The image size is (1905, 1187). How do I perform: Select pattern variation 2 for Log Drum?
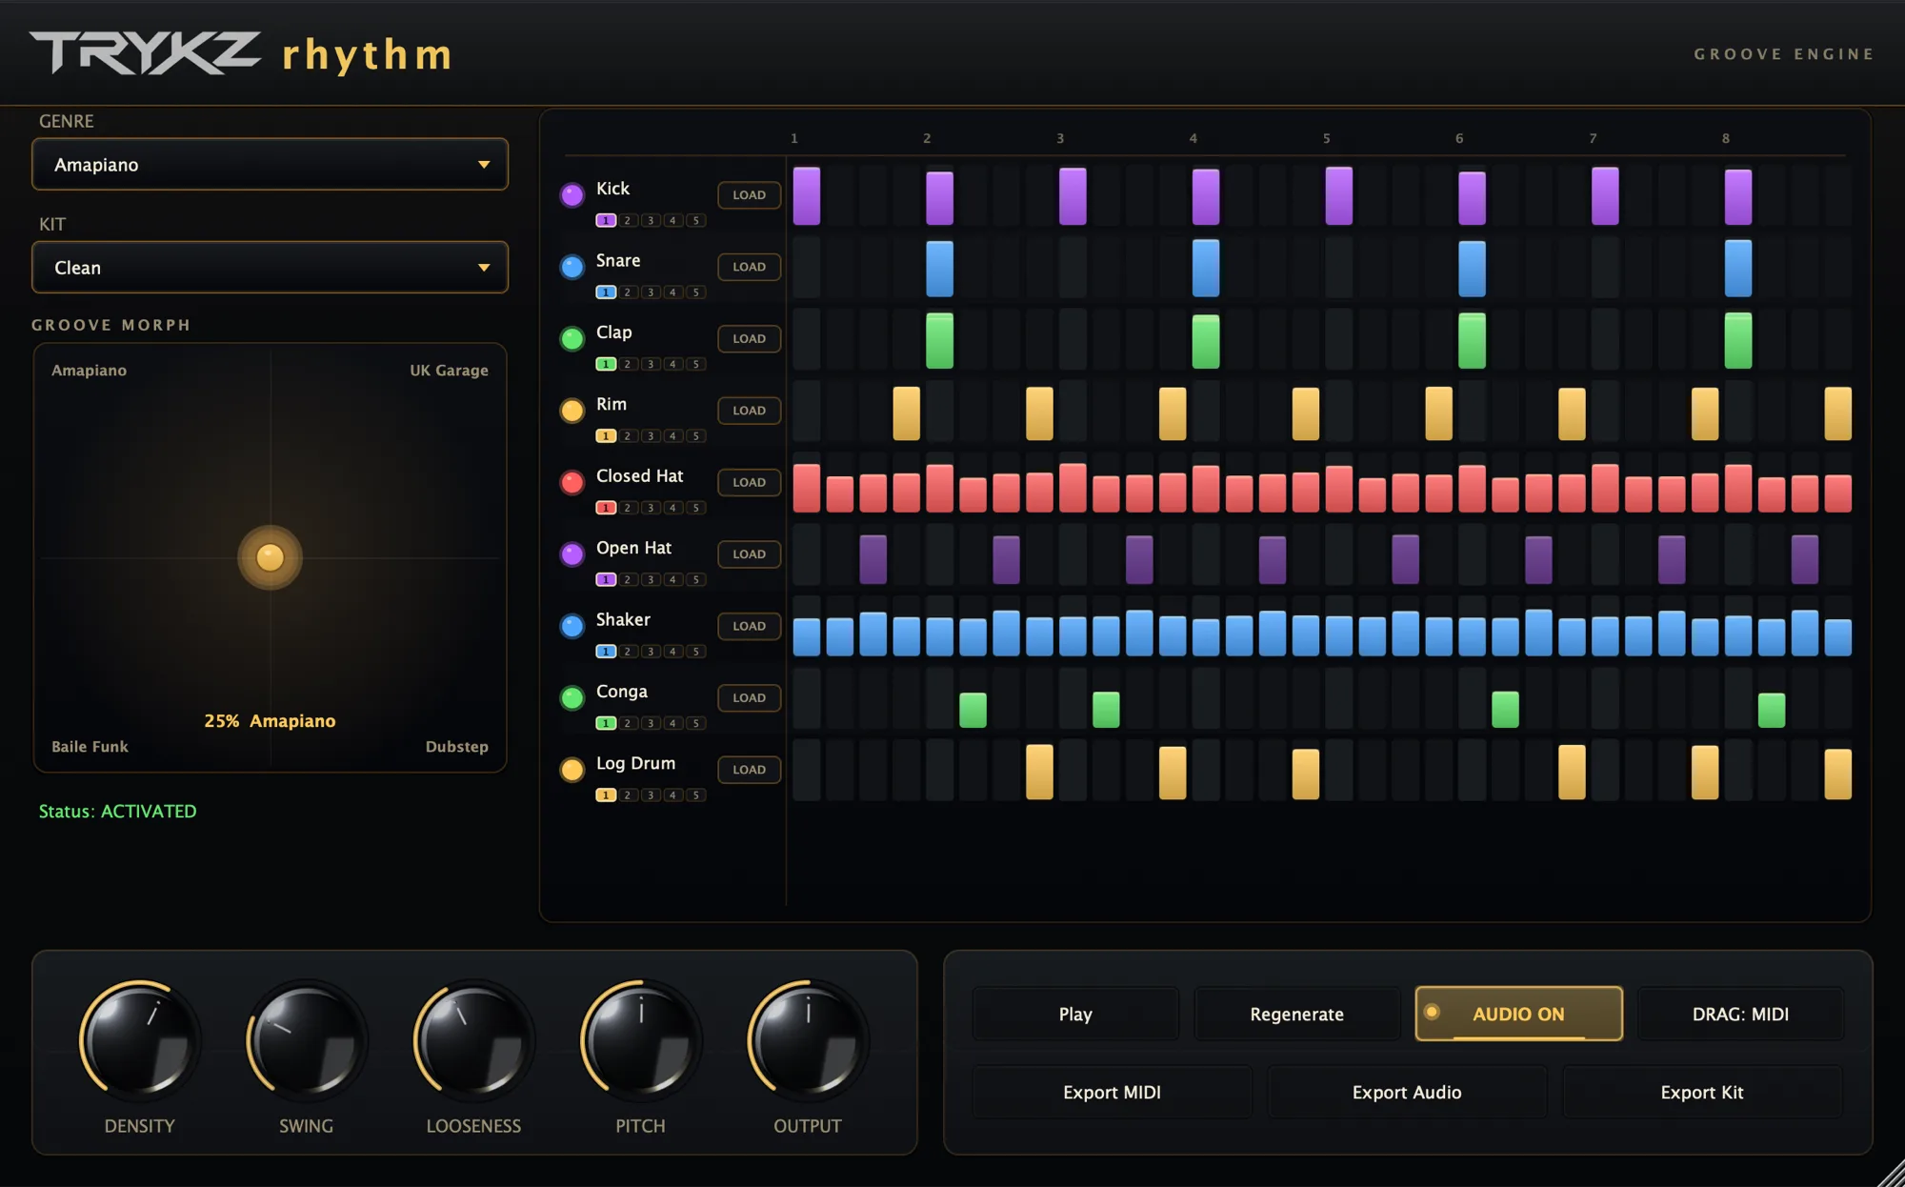pyautogui.click(x=628, y=795)
